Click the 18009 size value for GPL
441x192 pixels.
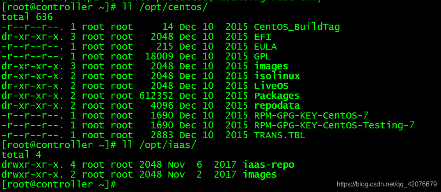coord(159,57)
